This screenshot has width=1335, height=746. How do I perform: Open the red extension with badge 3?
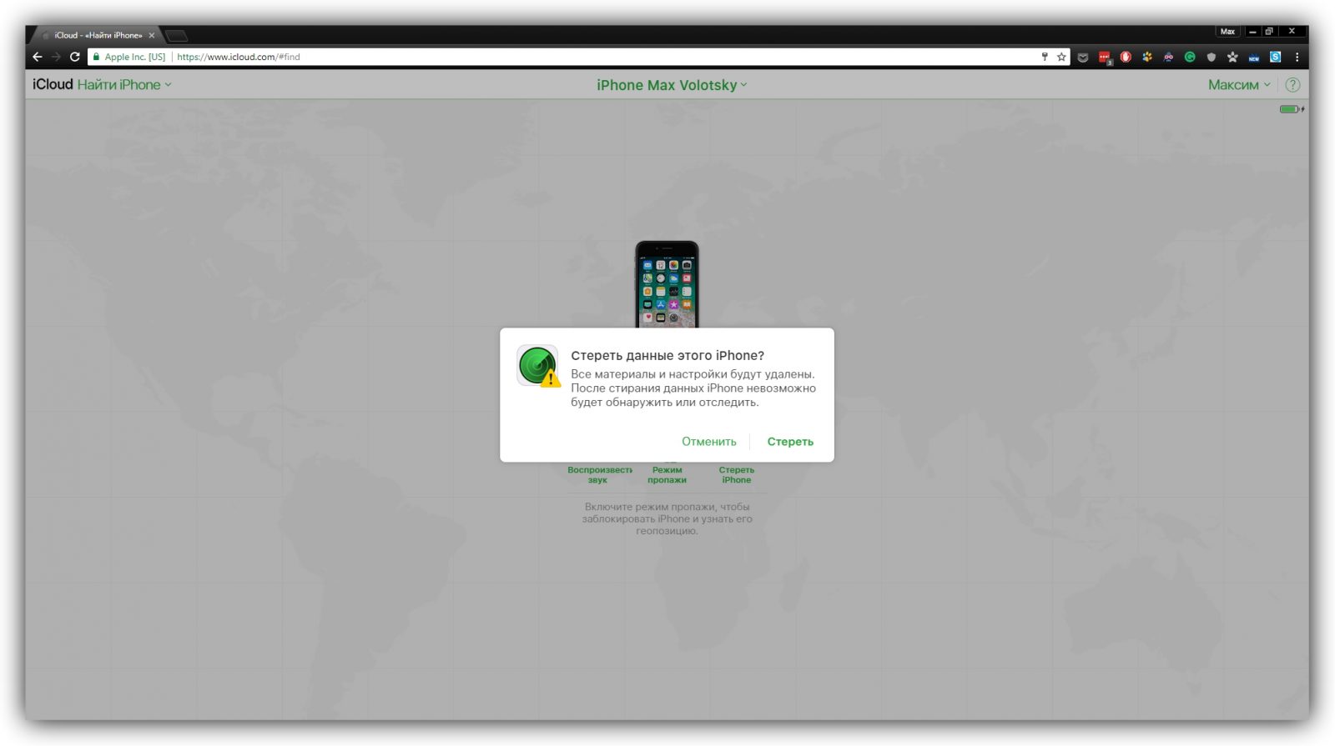[1105, 58]
